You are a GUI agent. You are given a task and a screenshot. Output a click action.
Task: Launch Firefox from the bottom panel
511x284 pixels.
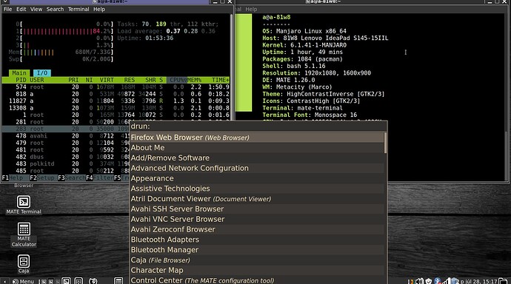click(x=93, y=281)
